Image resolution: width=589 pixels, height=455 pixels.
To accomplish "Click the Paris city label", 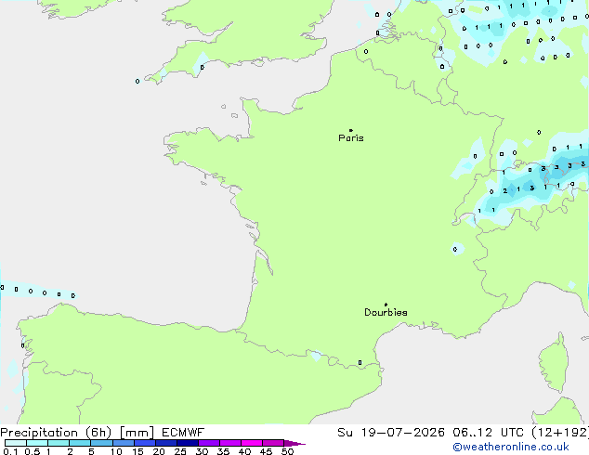I will [x=351, y=138].
